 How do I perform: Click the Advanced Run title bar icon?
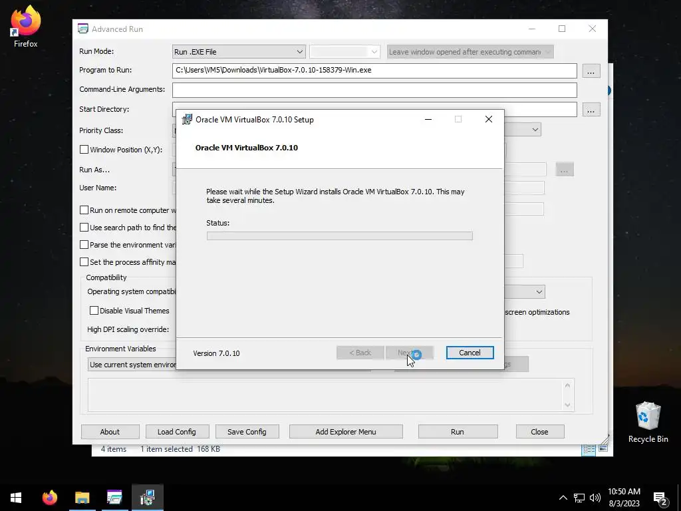pos(83,29)
